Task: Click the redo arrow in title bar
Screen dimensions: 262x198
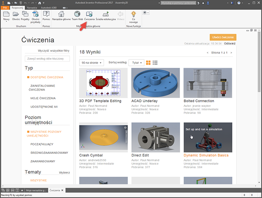Action: (x=33, y=3)
